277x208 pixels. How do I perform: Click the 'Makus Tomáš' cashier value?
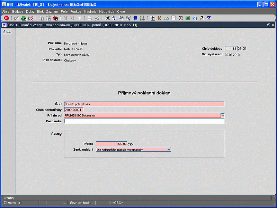(73, 49)
